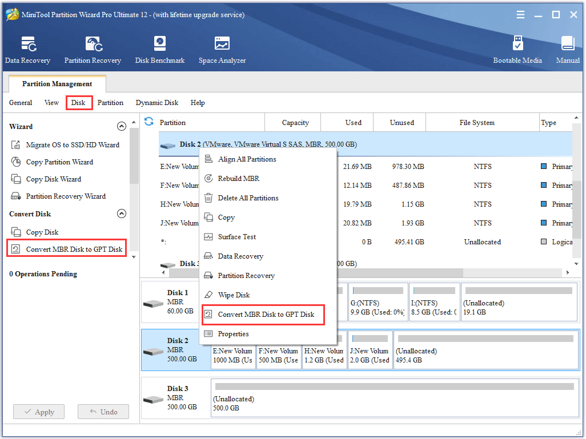Collapse the Convert Disk section
The image size is (586, 439).
(x=122, y=214)
